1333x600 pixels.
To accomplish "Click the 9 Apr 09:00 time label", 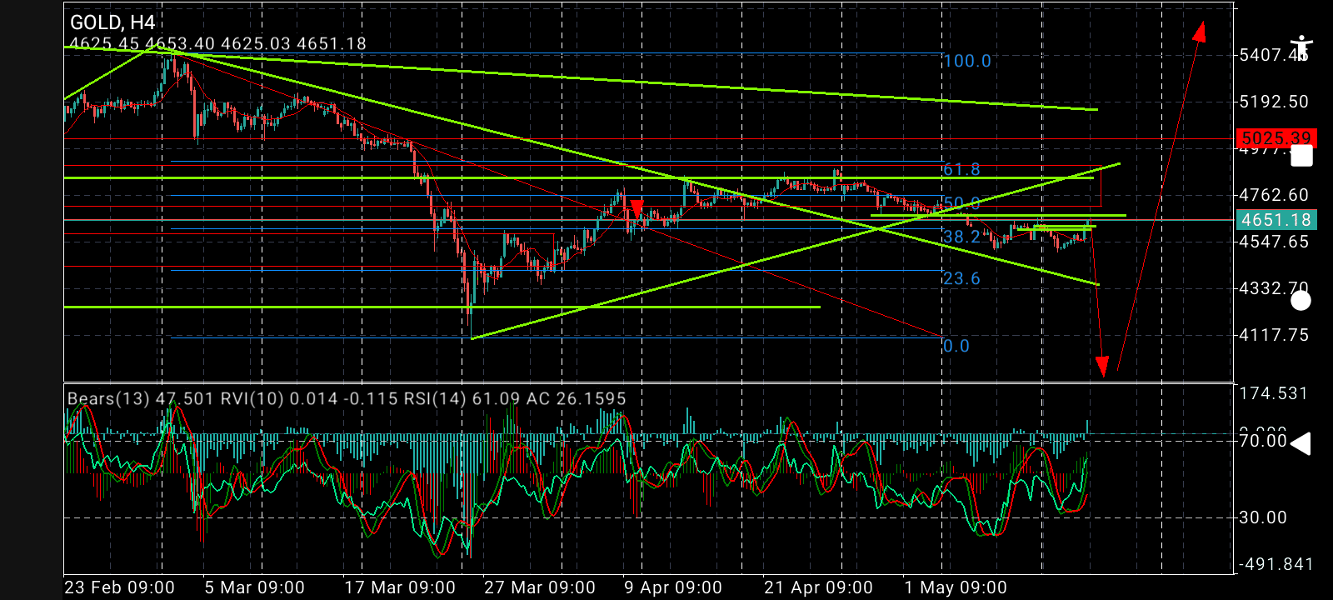I will click(x=673, y=587).
